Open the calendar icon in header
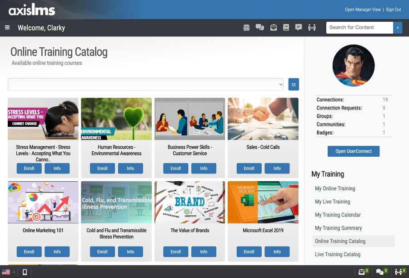Image resolution: width=409 pixels, height=278 pixels. point(246,27)
